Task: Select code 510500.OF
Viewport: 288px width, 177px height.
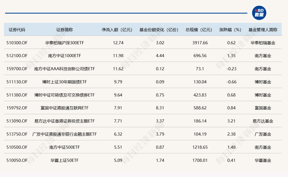Action: (17, 147)
